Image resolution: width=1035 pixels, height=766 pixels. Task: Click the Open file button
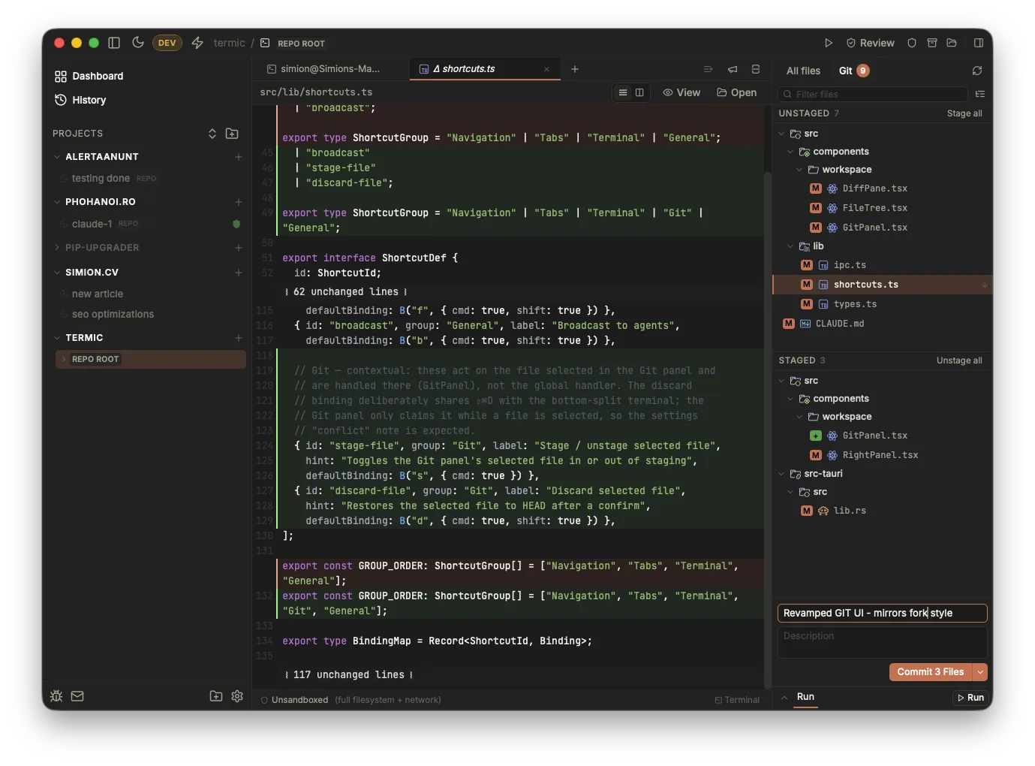[737, 92]
